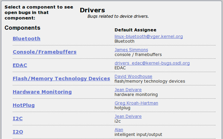Screen dimensions: 223x139
Task: Click the Default Assignee column header
Action: pyautogui.click(x=135, y=30)
